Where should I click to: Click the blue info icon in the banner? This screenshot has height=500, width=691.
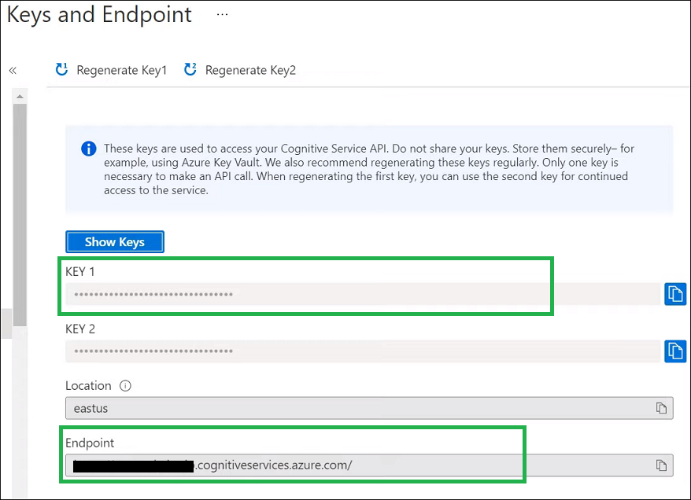coord(89,149)
